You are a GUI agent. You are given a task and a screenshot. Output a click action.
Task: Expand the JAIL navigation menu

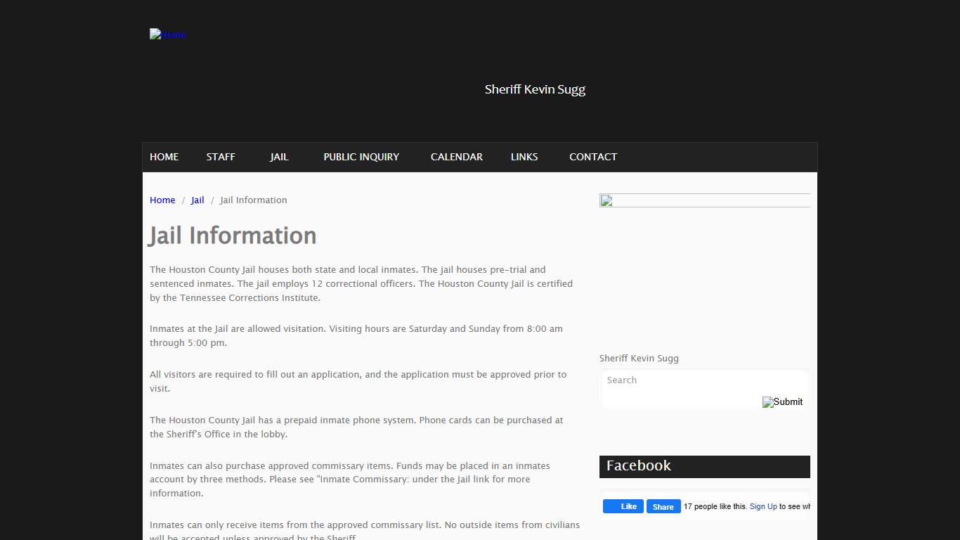279,157
